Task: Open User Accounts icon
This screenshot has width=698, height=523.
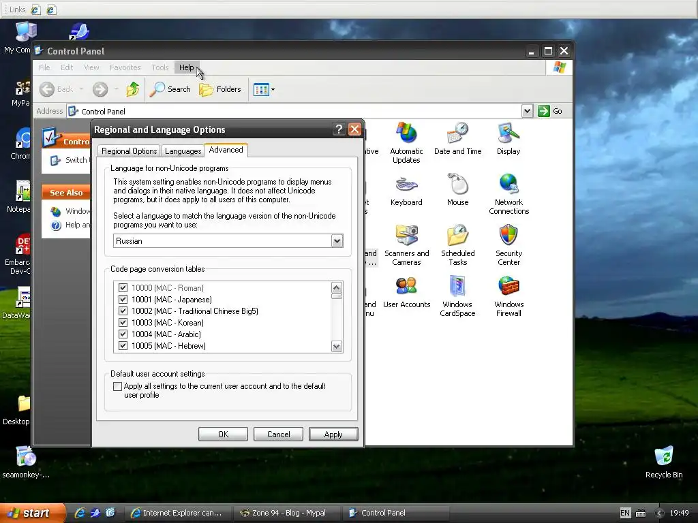Action: click(406, 292)
